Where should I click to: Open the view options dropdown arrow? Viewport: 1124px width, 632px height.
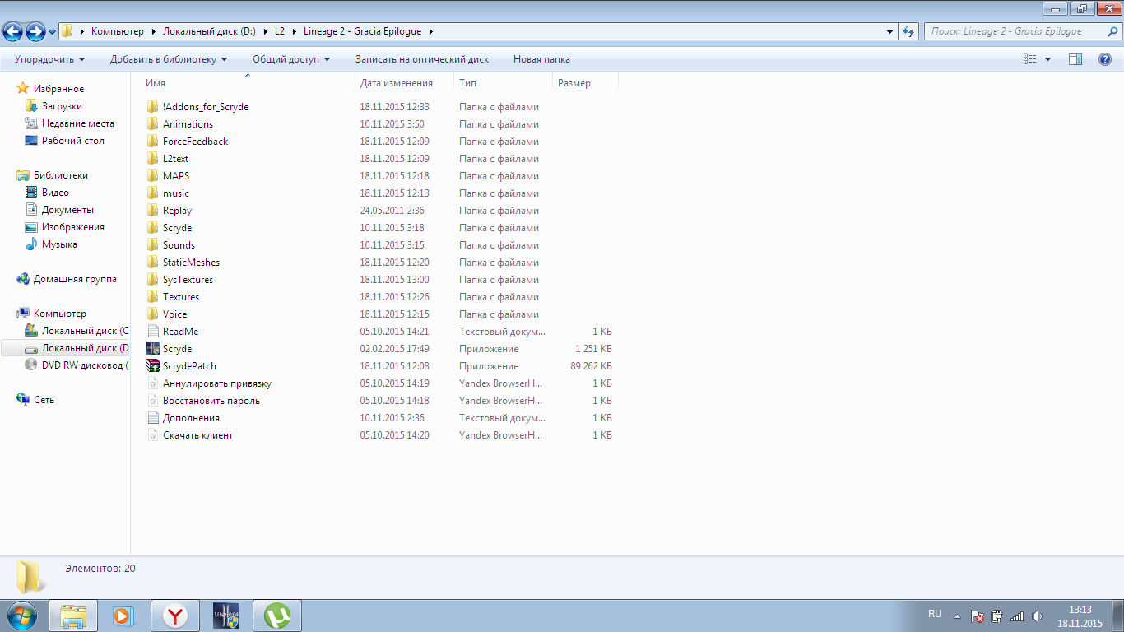coord(1047,59)
